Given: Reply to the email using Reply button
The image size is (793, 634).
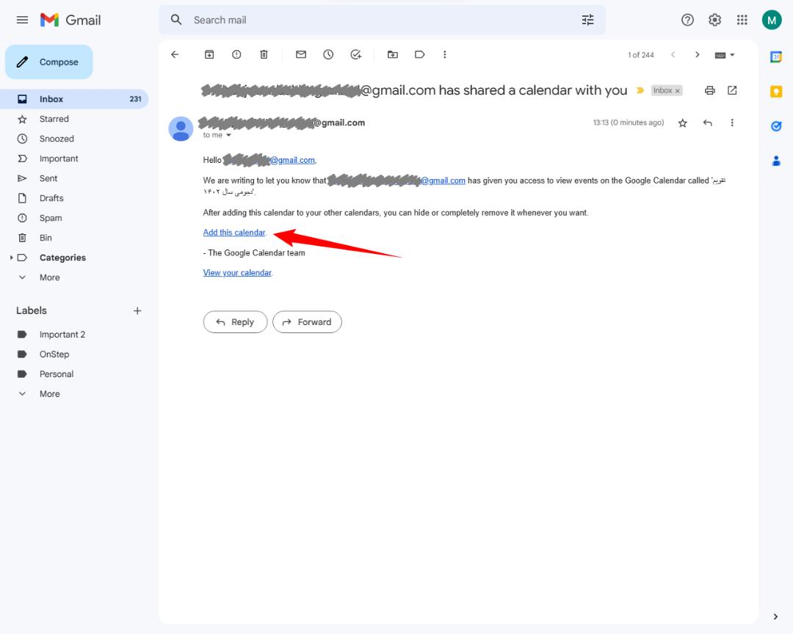Looking at the screenshot, I should pyautogui.click(x=235, y=322).
